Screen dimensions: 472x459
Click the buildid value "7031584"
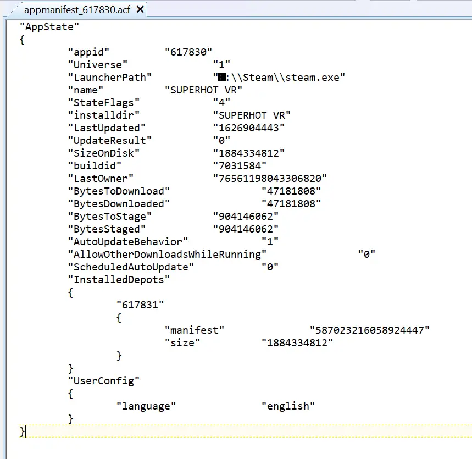coord(240,166)
